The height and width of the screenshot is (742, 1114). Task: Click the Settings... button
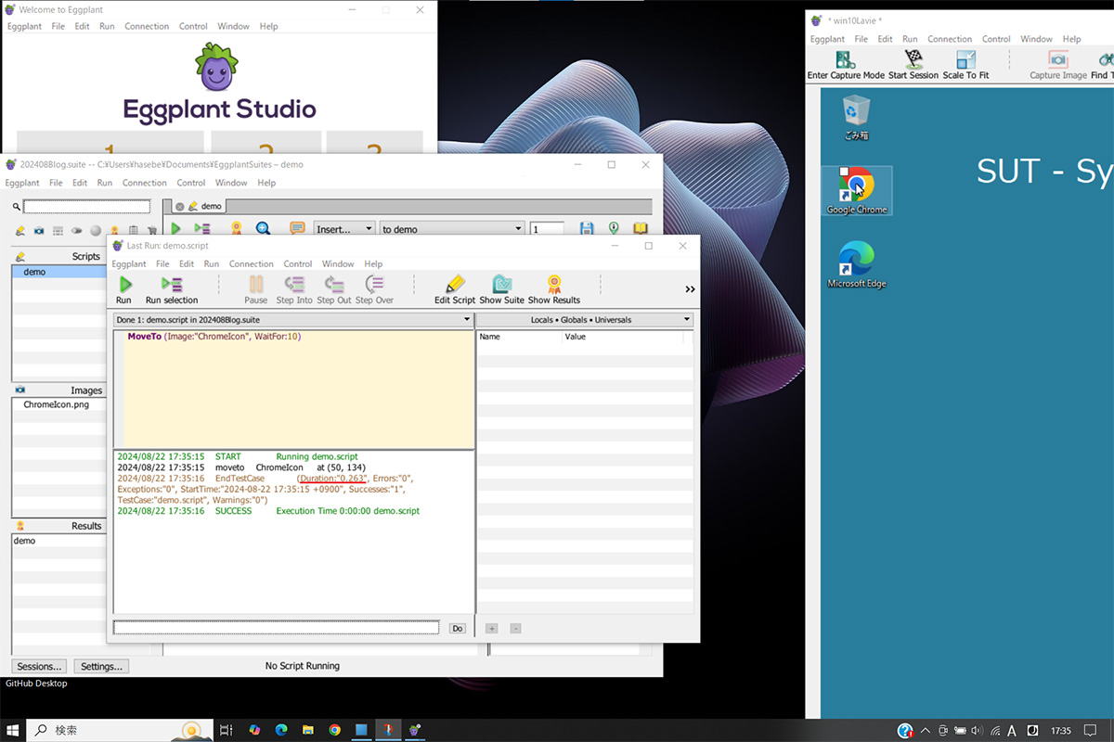point(101,666)
